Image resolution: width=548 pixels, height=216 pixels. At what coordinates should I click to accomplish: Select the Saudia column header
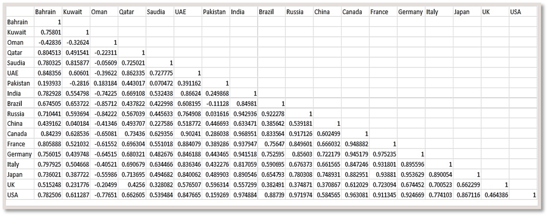[160, 12]
